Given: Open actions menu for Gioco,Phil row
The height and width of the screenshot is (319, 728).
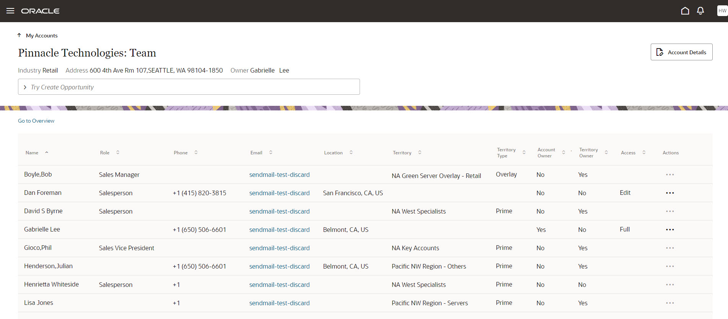Looking at the screenshot, I should pos(670,248).
